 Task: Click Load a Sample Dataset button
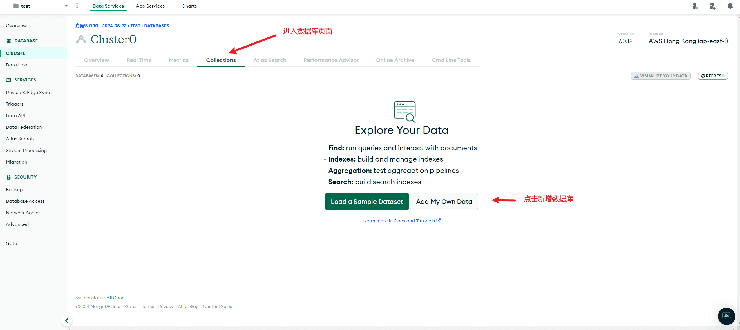(367, 202)
